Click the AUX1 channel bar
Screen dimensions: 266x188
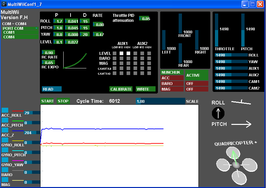coord(231,68)
